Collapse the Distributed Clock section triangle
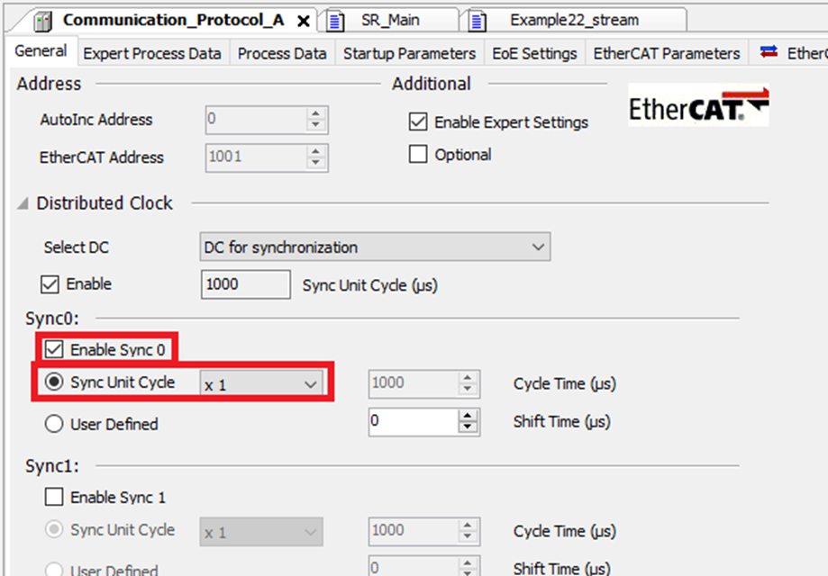 (x=23, y=204)
